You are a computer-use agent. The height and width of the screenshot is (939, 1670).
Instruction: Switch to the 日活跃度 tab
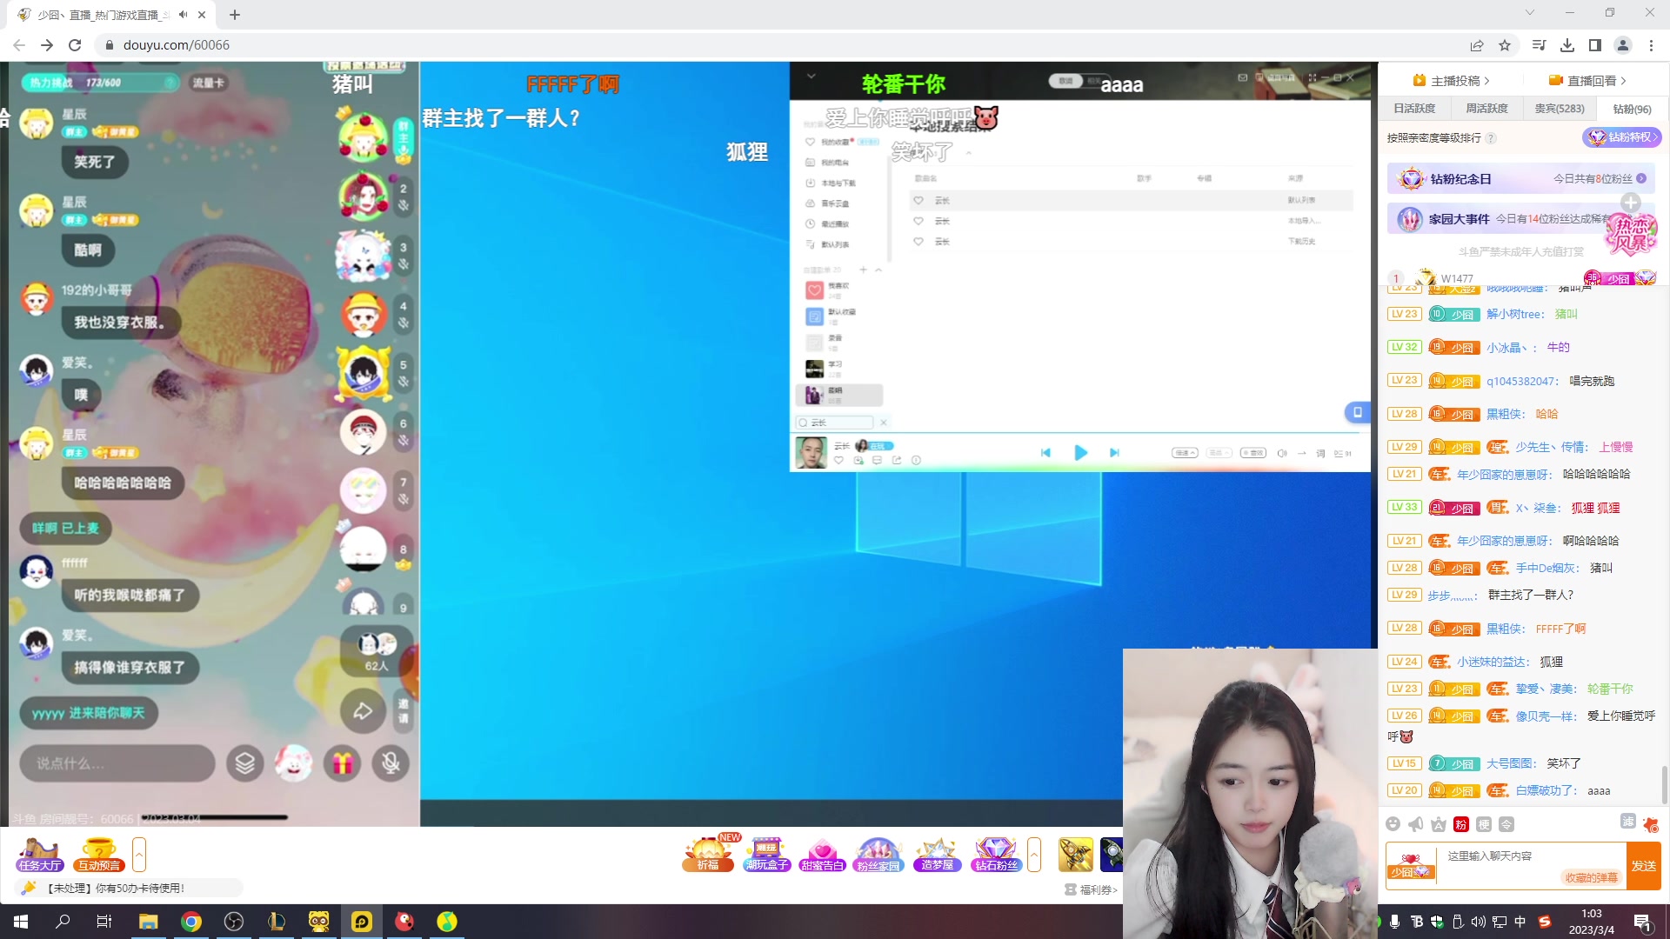click(x=1414, y=109)
